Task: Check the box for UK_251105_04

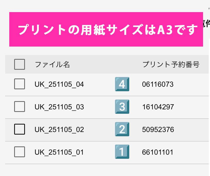Action: coord(20,84)
